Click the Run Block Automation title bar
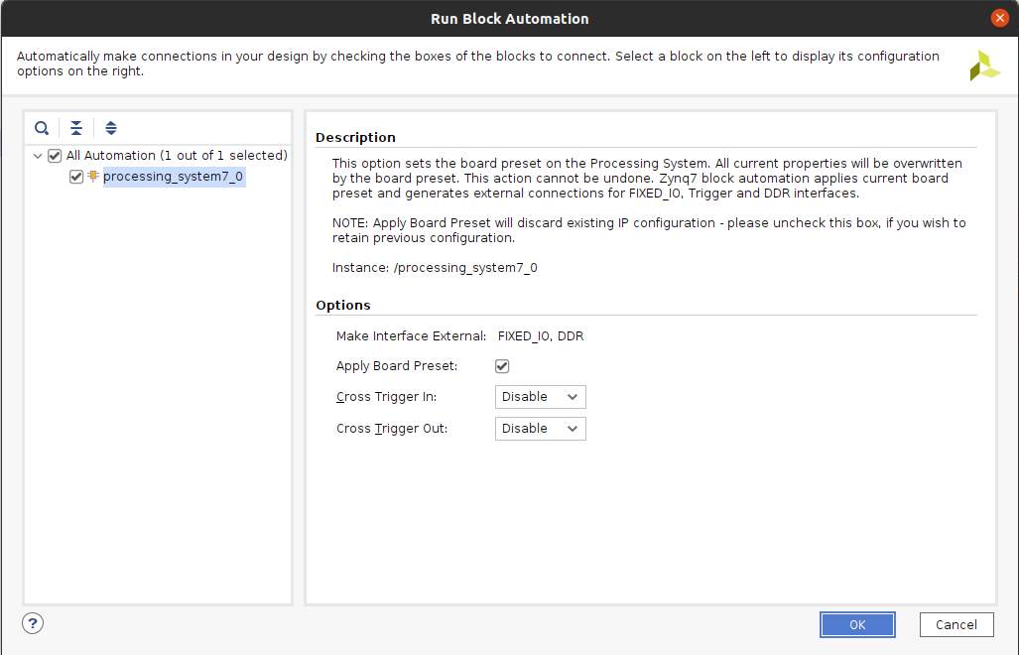The height and width of the screenshot is (655, 1019). (x=509, y=19)
